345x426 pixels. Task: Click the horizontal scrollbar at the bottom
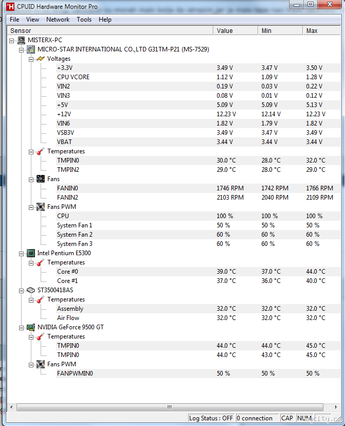click(x=169, y=407)
